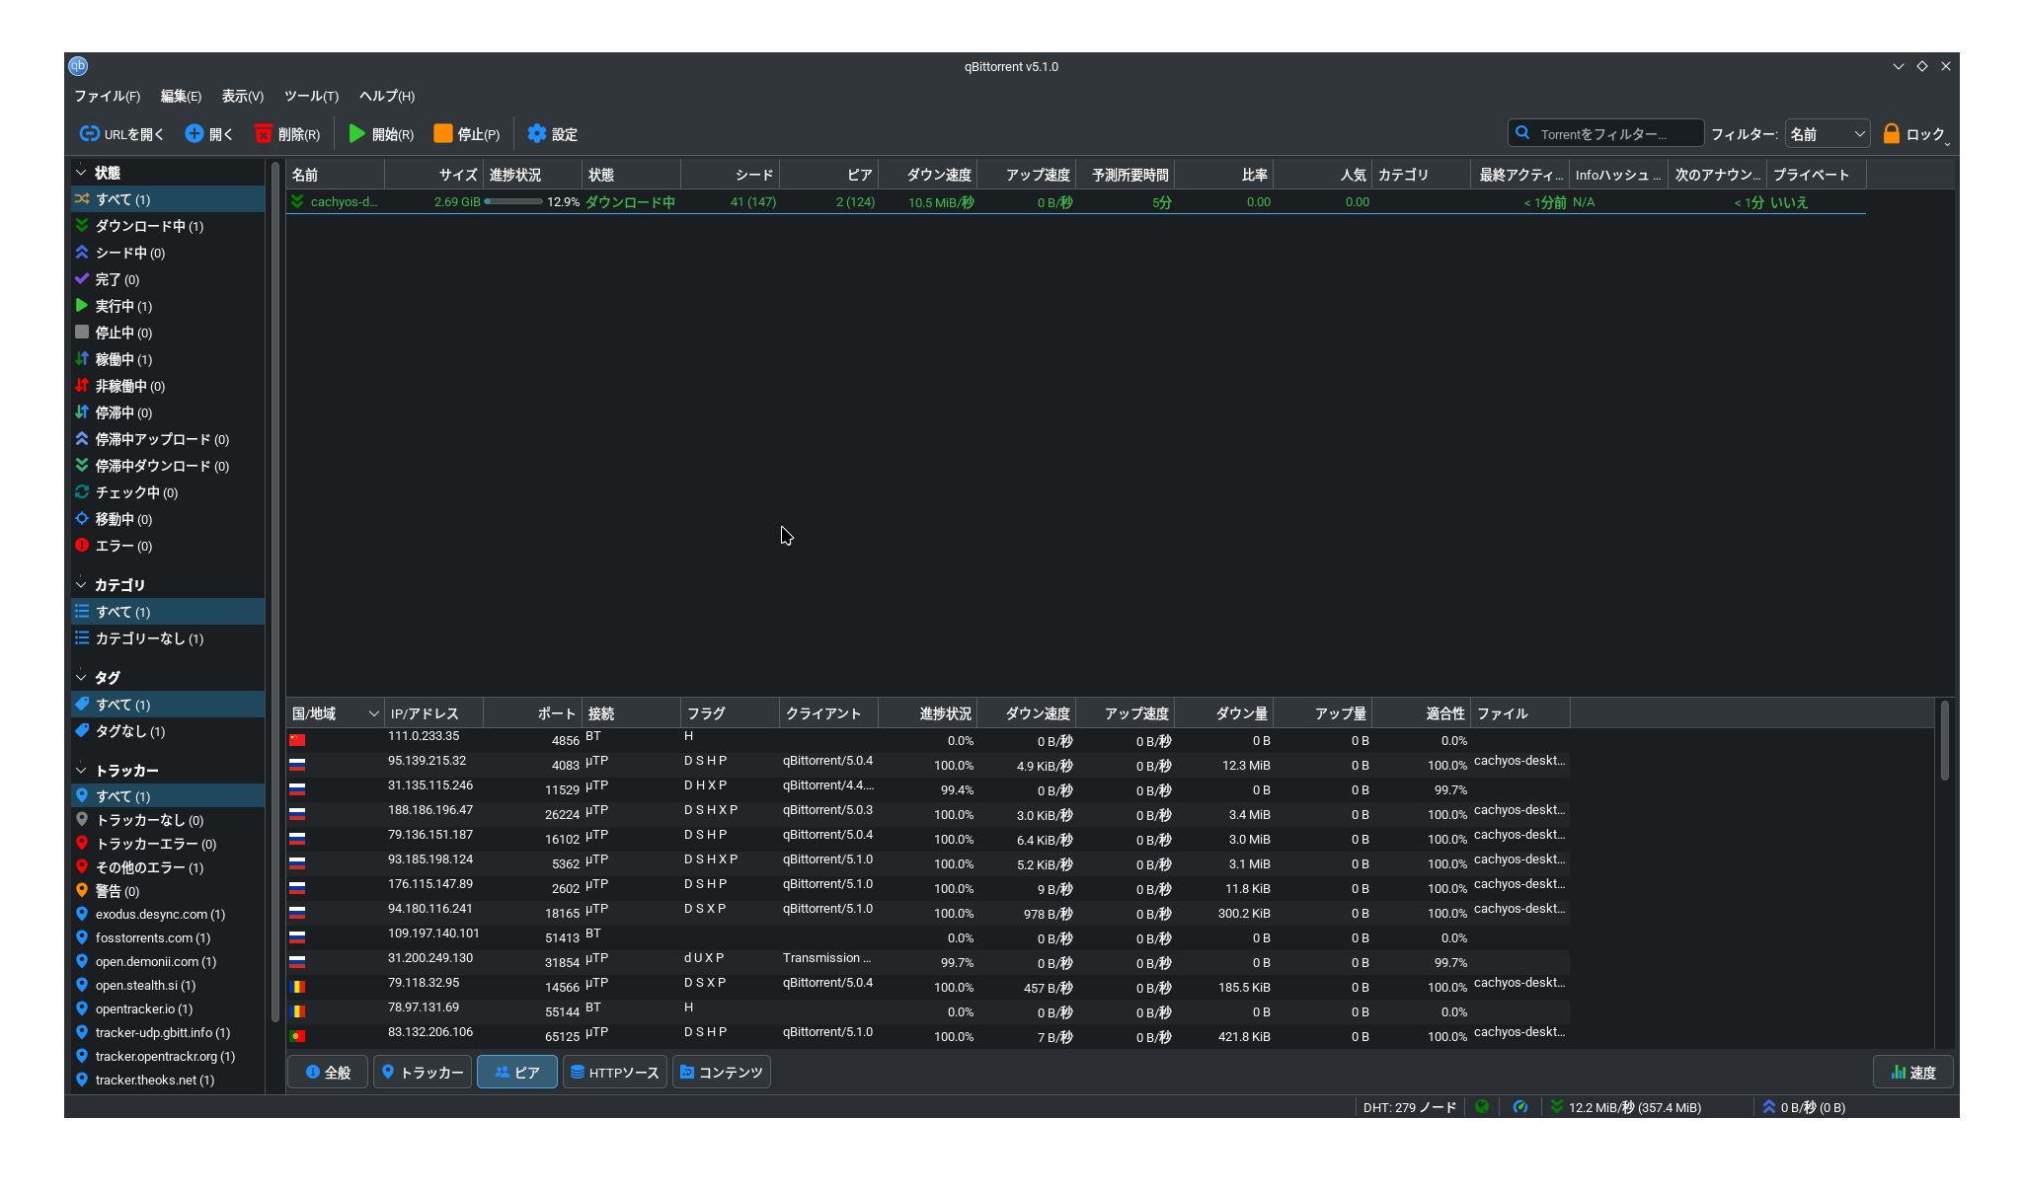Sort peers by IP/アドレス column header
Screen dimensions: 2024x1194
click(433, 713)
